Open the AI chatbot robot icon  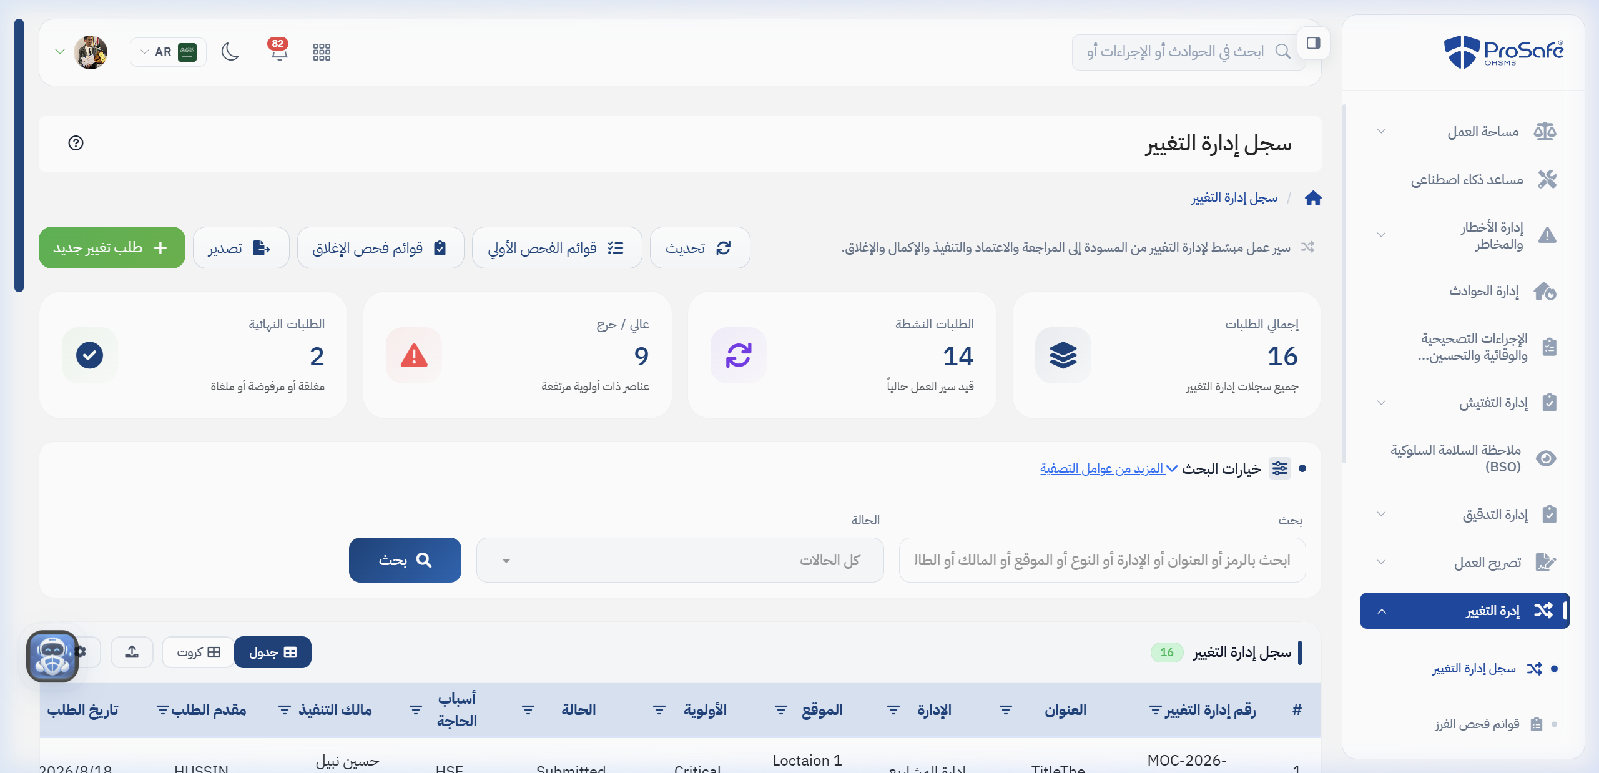click(52, 656)
